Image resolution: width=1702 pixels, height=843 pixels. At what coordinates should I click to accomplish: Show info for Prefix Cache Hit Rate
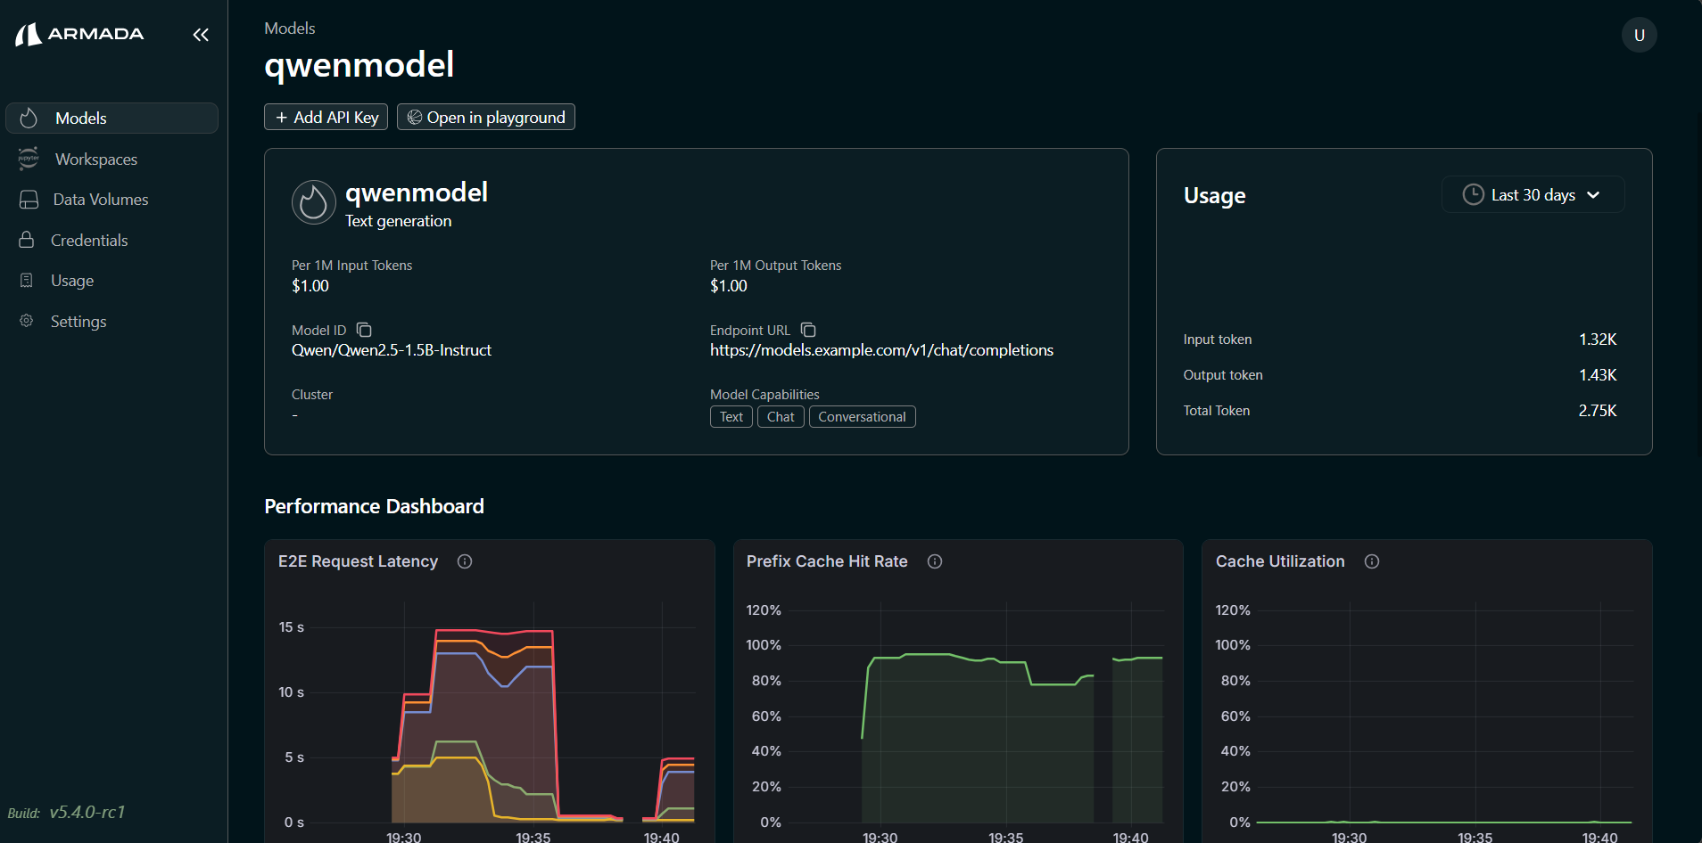(x=935, y=561)
